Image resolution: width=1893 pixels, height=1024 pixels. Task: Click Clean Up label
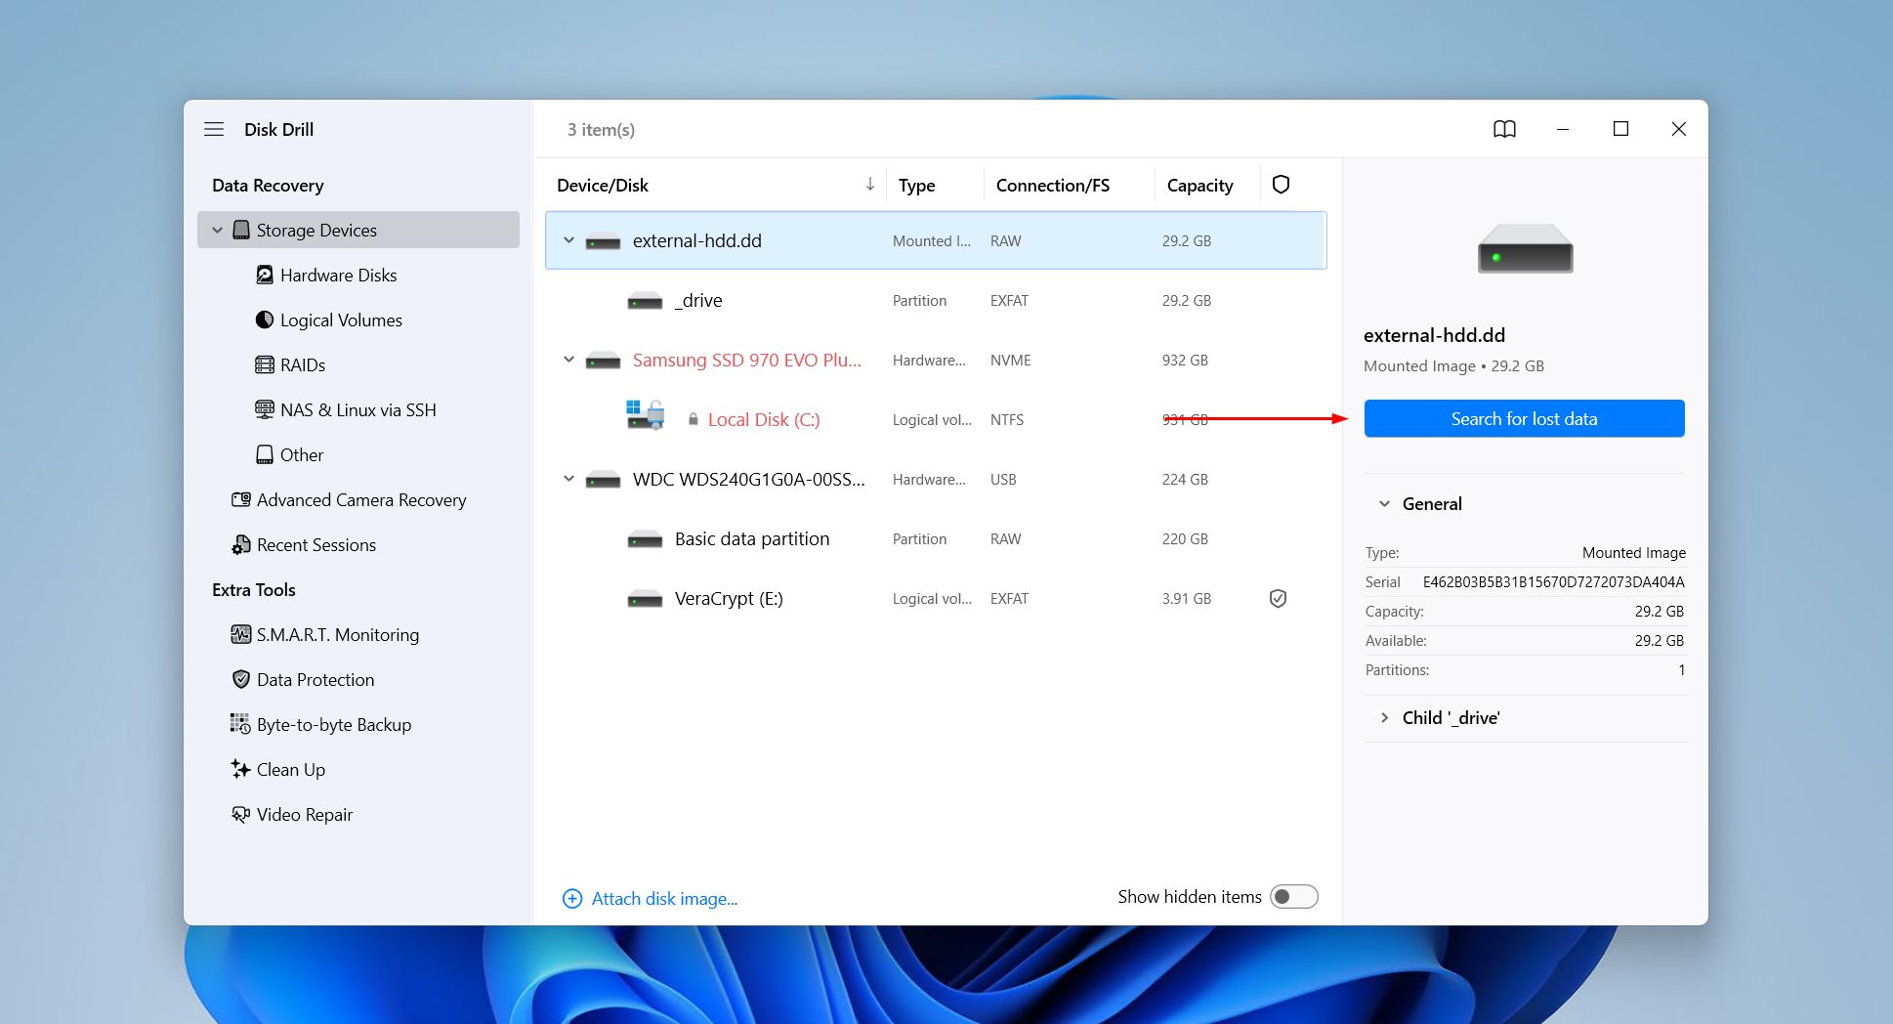[291, 770]
